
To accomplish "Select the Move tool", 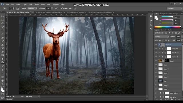I will (3, 16).
